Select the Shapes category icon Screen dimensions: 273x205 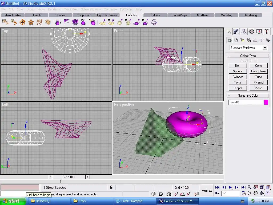tap(236, 41)
